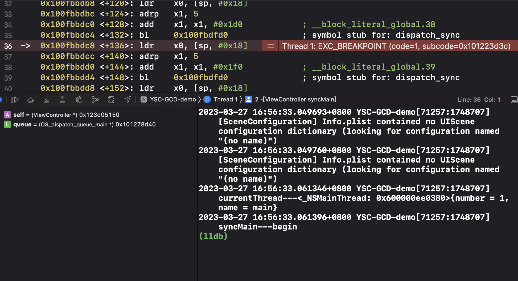This screenshot has width=518, height=281.
Task: Click the purple A icon beside self
Action: (x=7, y=115)
